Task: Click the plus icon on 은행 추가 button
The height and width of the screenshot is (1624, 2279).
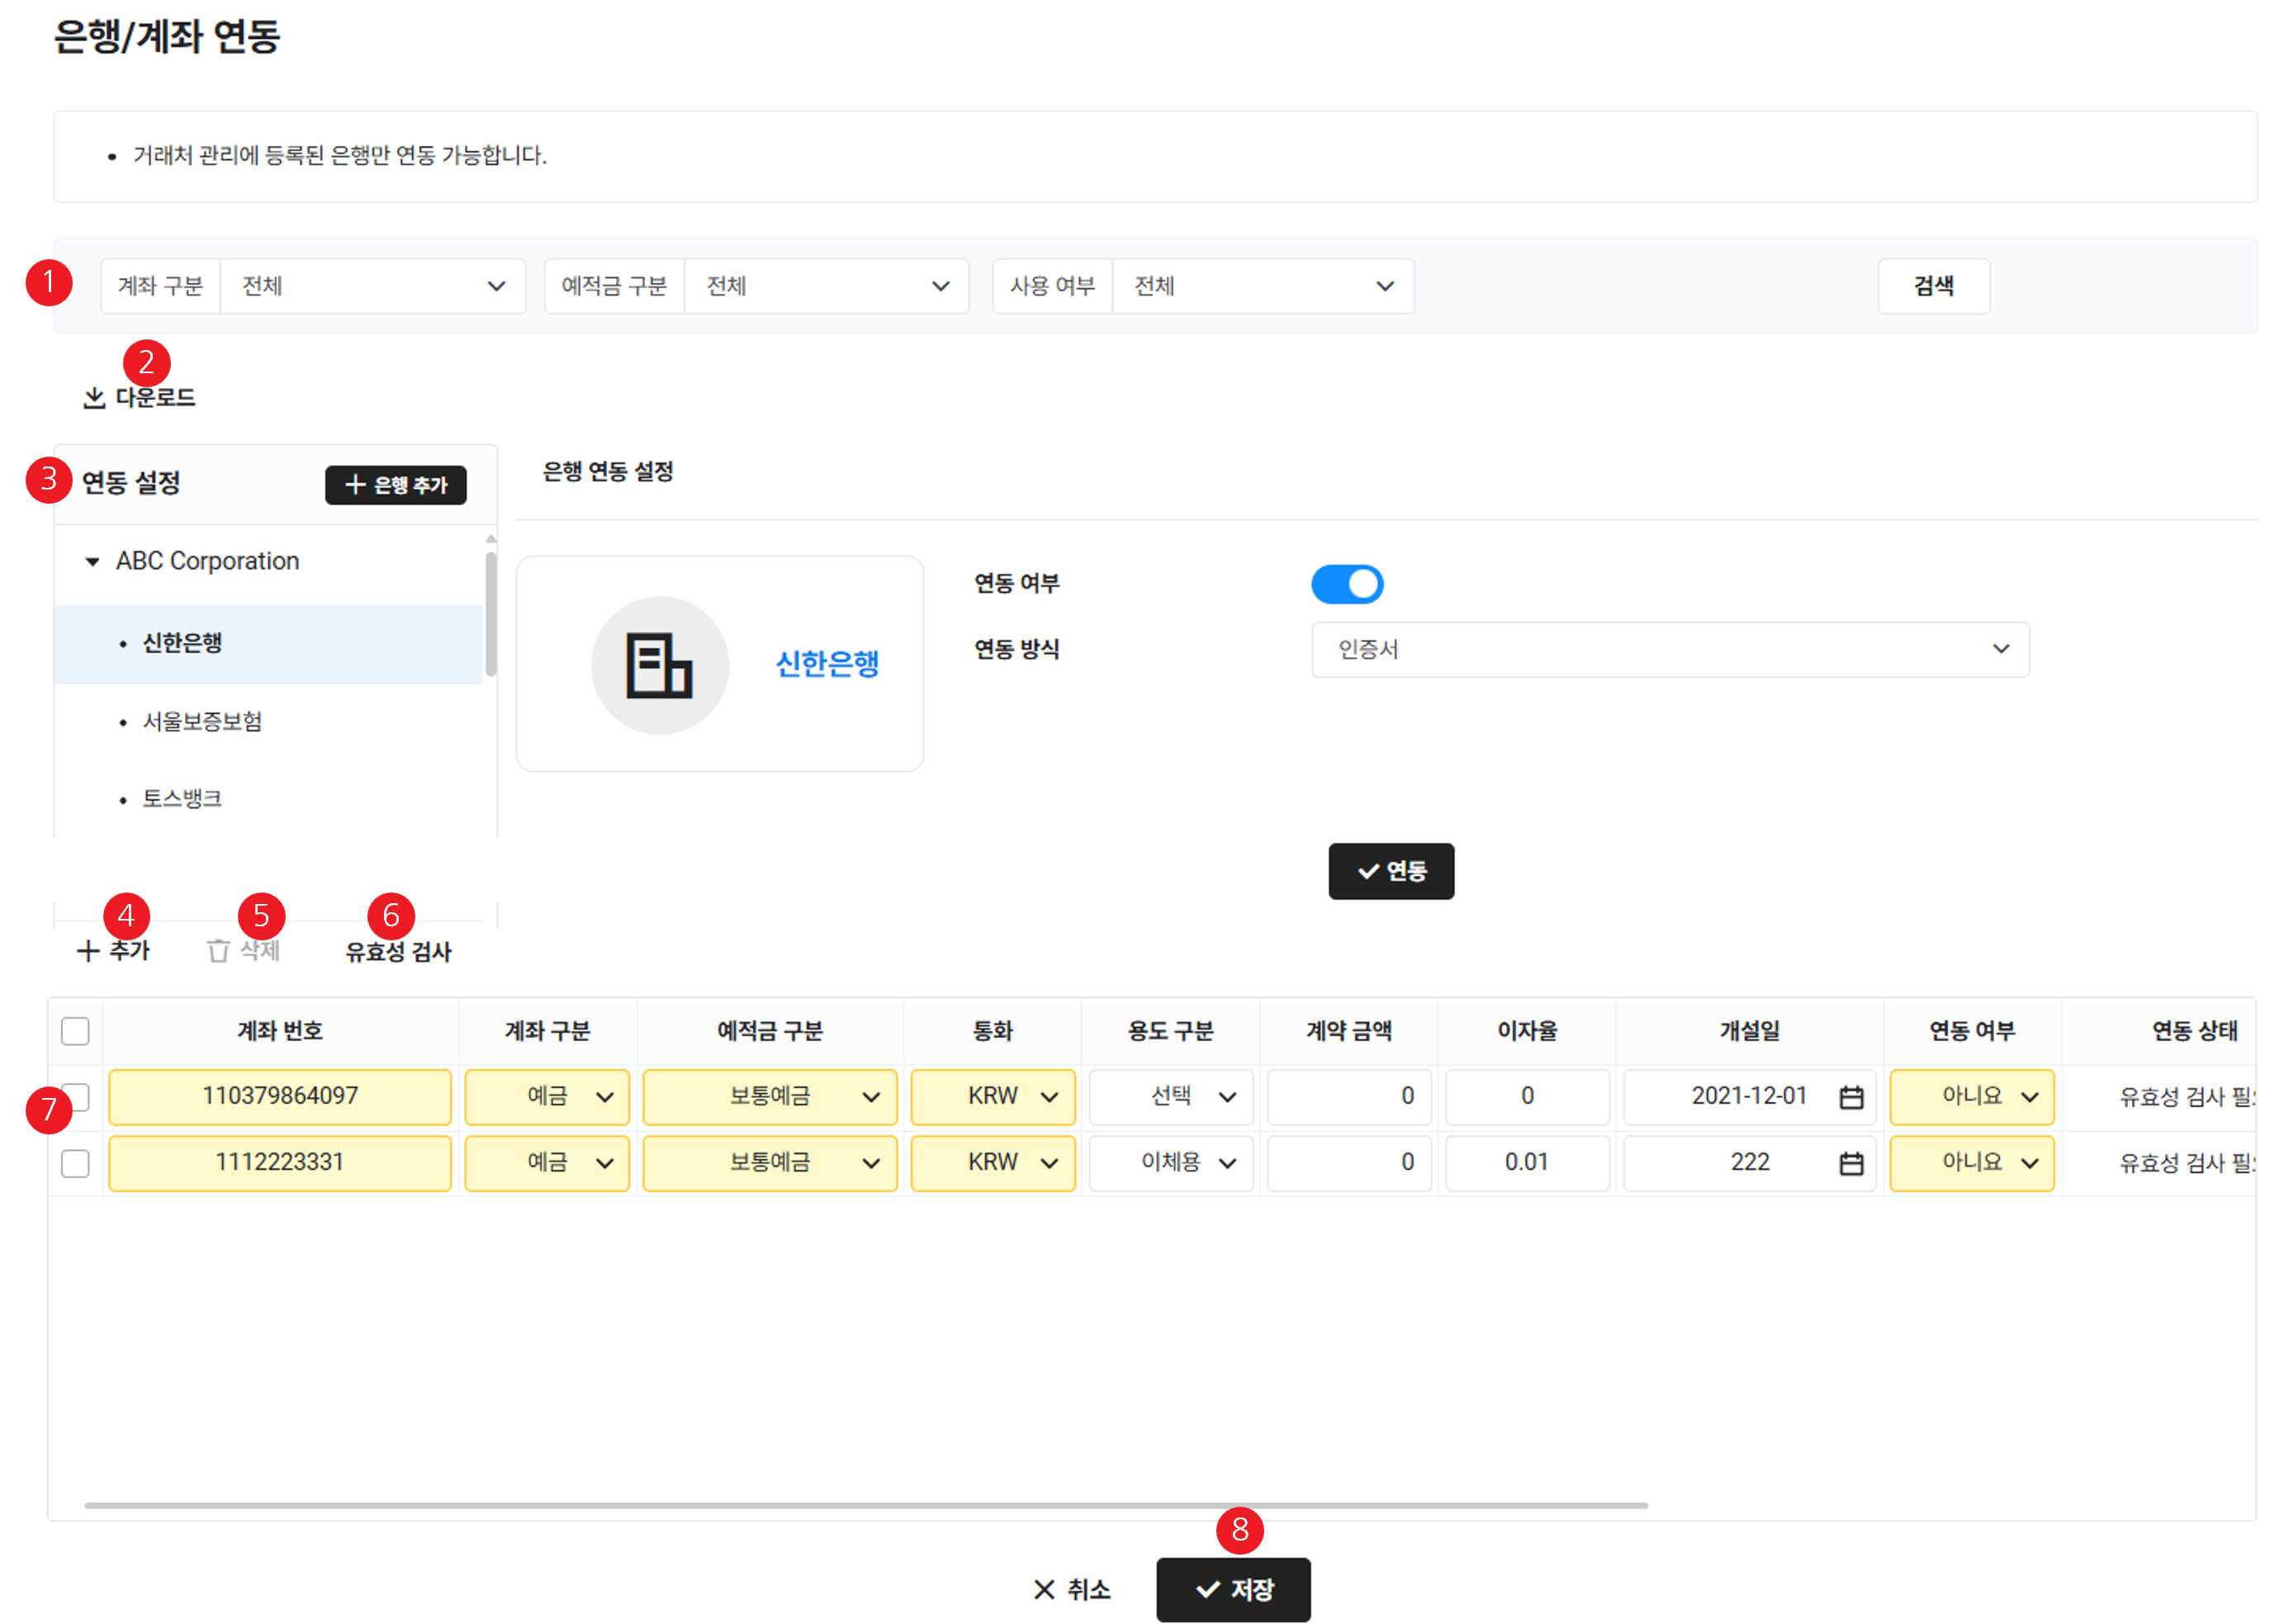Action: pyautogui.click(x=355, y=485)
